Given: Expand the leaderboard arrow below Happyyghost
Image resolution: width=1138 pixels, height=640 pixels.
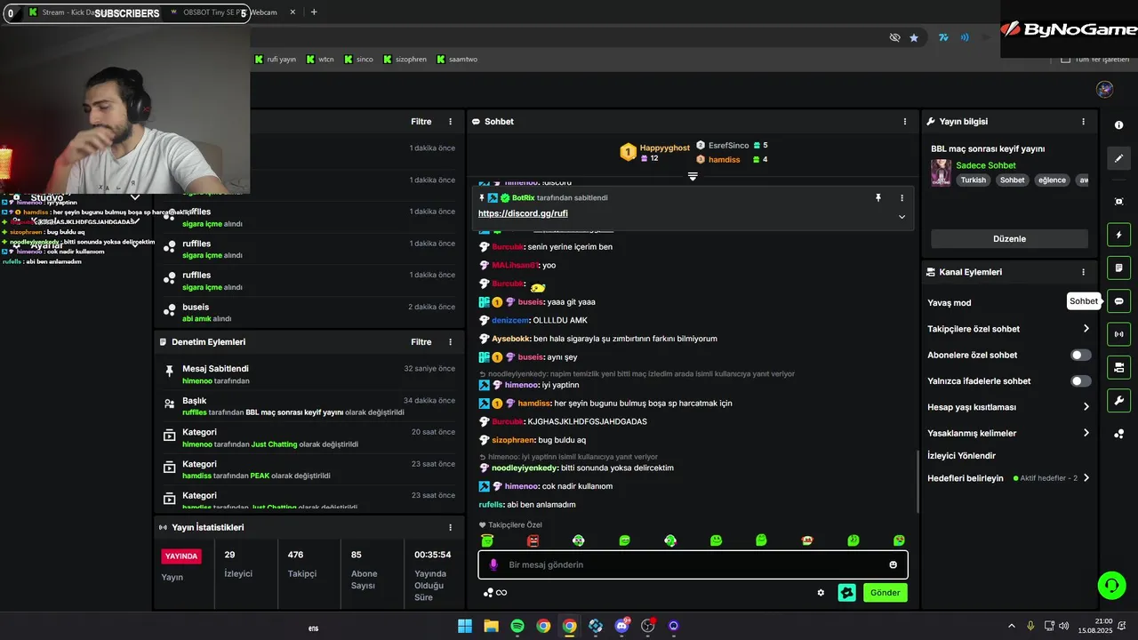Looking at the screenshot, I should 693,176.
